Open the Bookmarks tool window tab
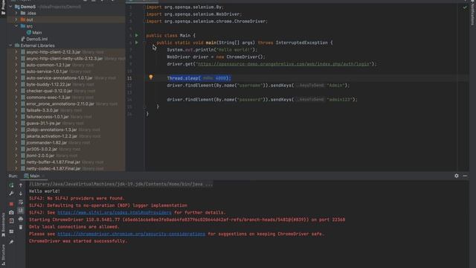Viewport: 476px width, 268px height. click(3, 224)
